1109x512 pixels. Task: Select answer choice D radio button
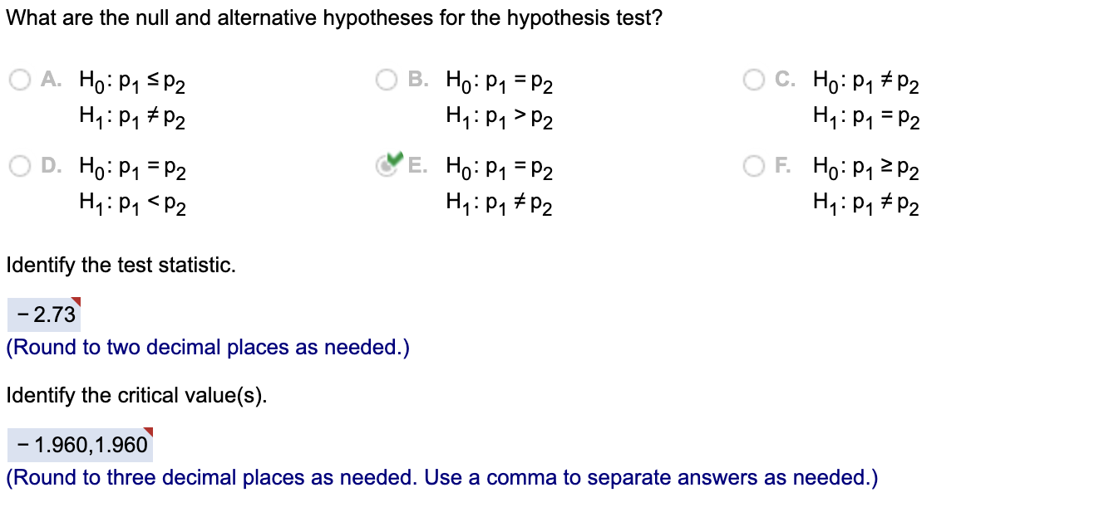[x=18, y=166]
